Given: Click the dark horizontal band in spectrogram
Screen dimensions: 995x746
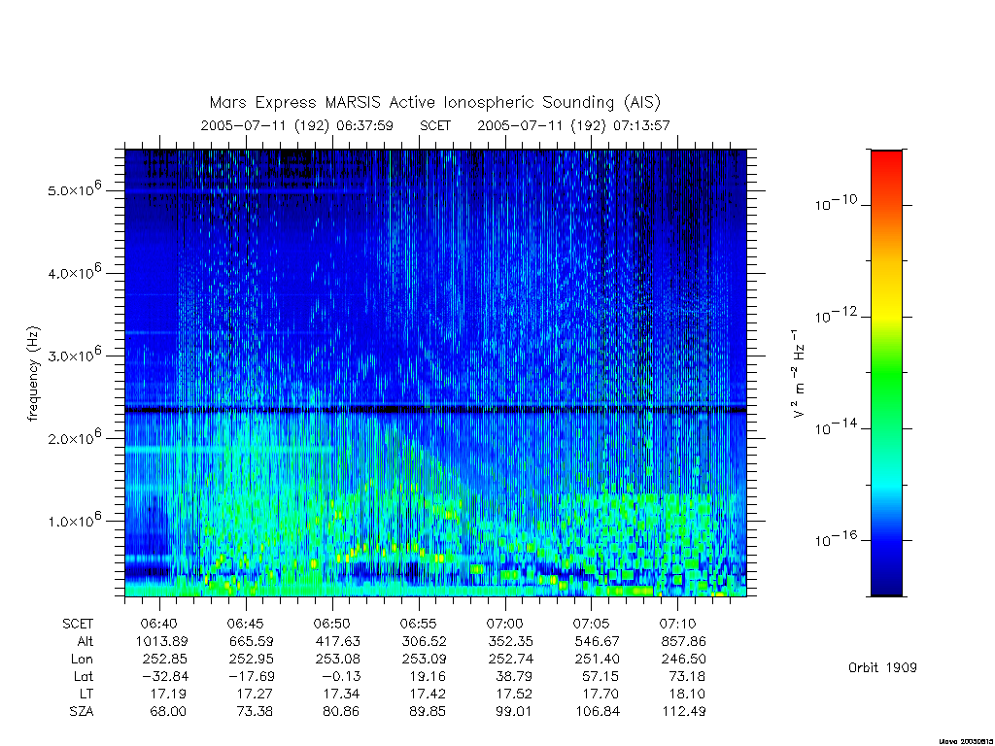Looking at the screenshot, I should [x=436, y=410].
